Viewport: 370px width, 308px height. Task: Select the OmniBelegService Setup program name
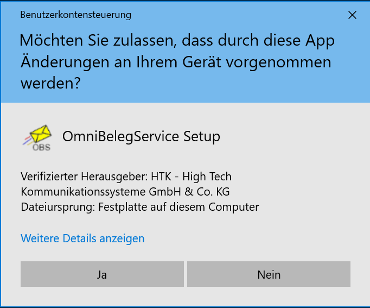click(141, 136)
